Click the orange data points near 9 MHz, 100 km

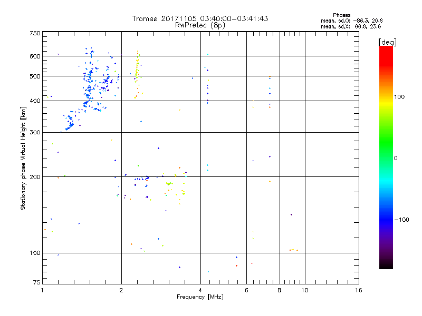[293, 250]
